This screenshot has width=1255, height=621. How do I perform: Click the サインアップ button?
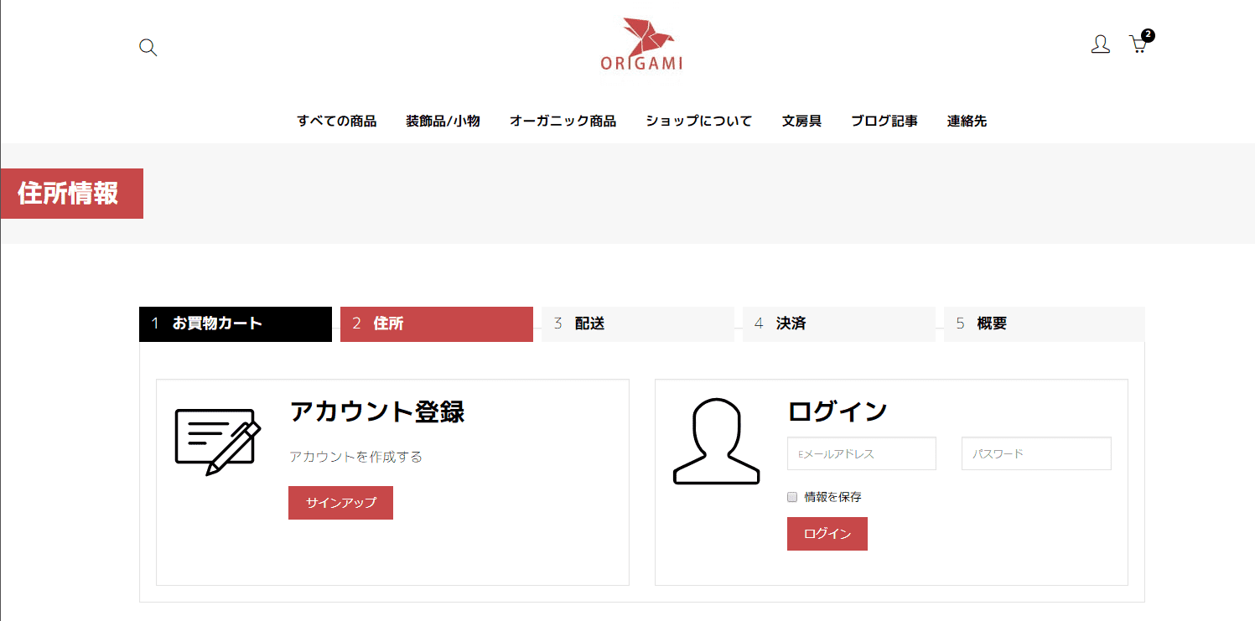pyautogui.click(x=340, y=503)
